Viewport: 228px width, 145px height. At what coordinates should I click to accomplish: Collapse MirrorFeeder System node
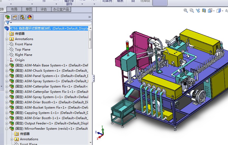(x=7, y=129)
